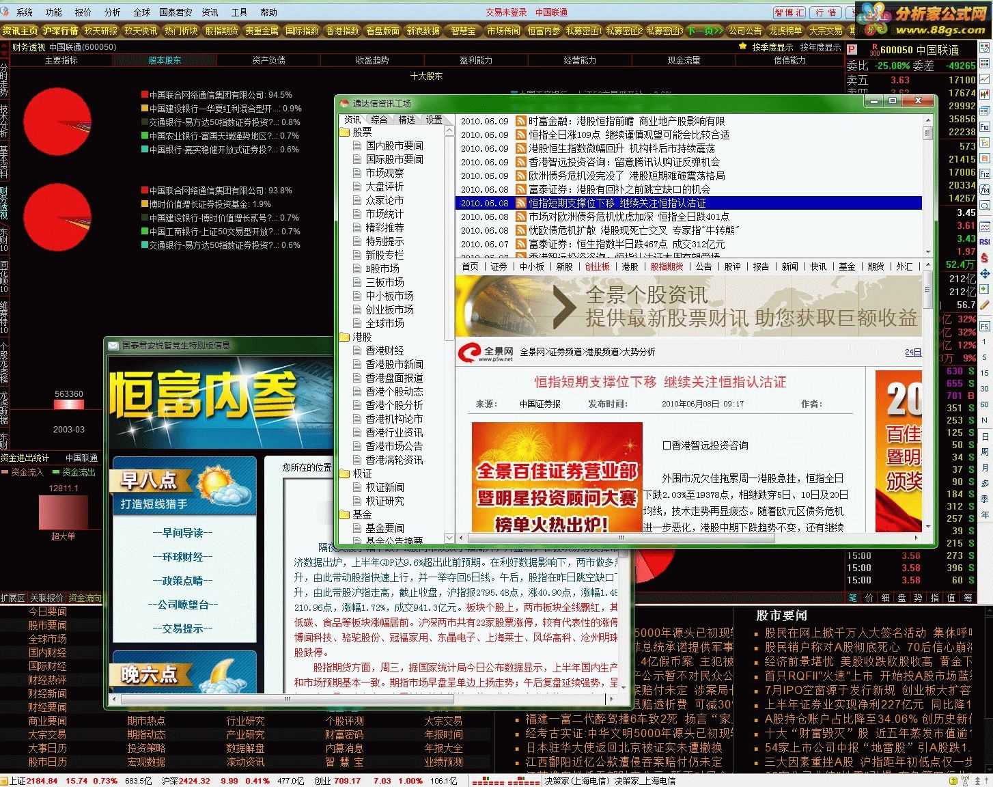This screenshot has width=993, height=787.
Task: Open headline 首只RQFII"火速"上市 in 股市要闻
Action: point(867,676)
